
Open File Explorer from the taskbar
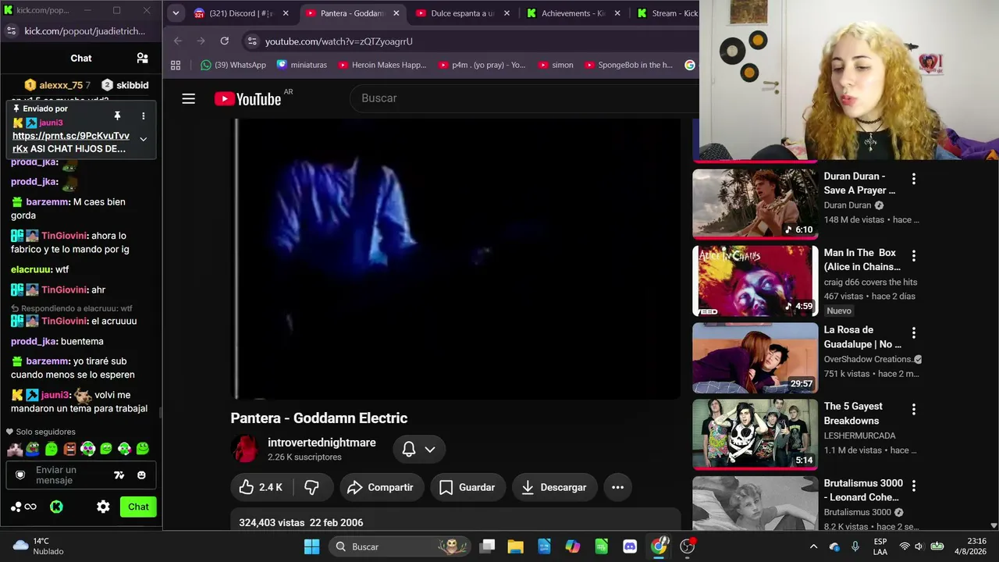coord(515,546)
